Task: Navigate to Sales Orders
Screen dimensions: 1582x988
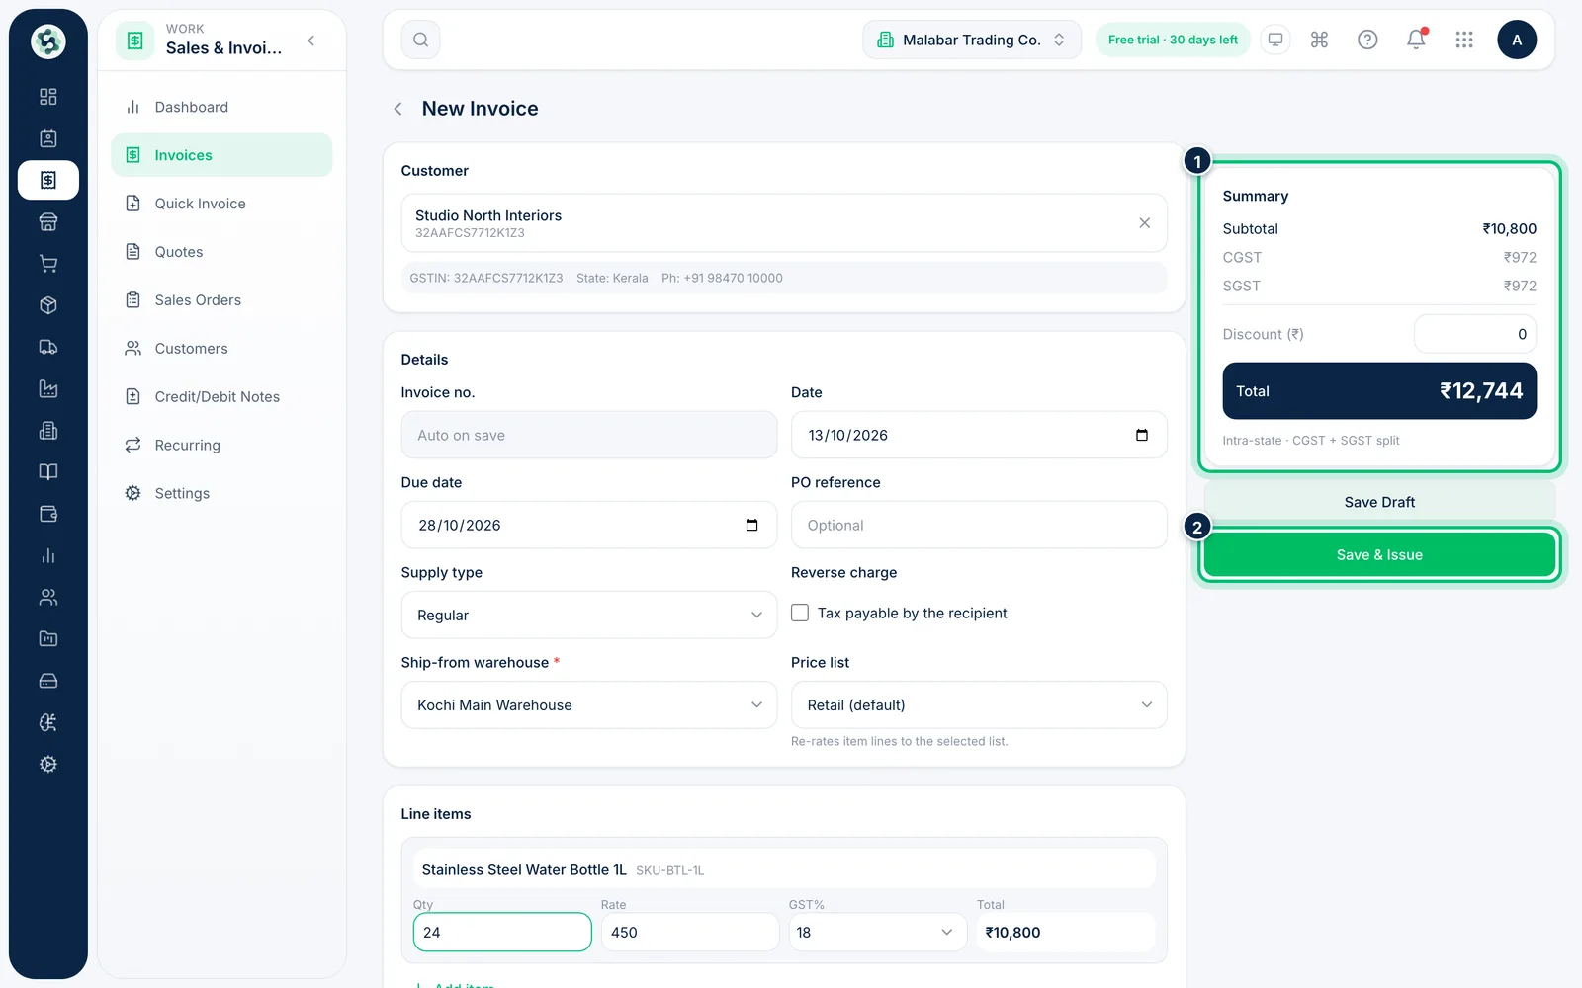Action: [x=221, y=300]
